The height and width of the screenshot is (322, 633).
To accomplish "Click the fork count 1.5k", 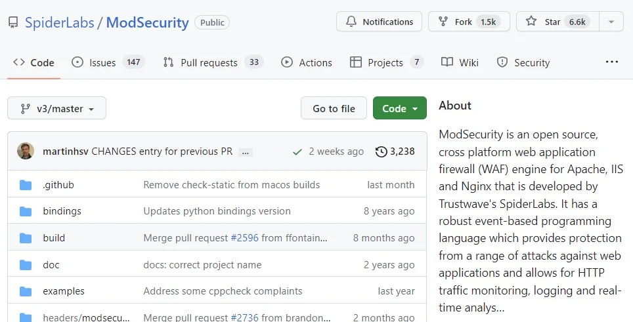I will (x=488, y=22).
